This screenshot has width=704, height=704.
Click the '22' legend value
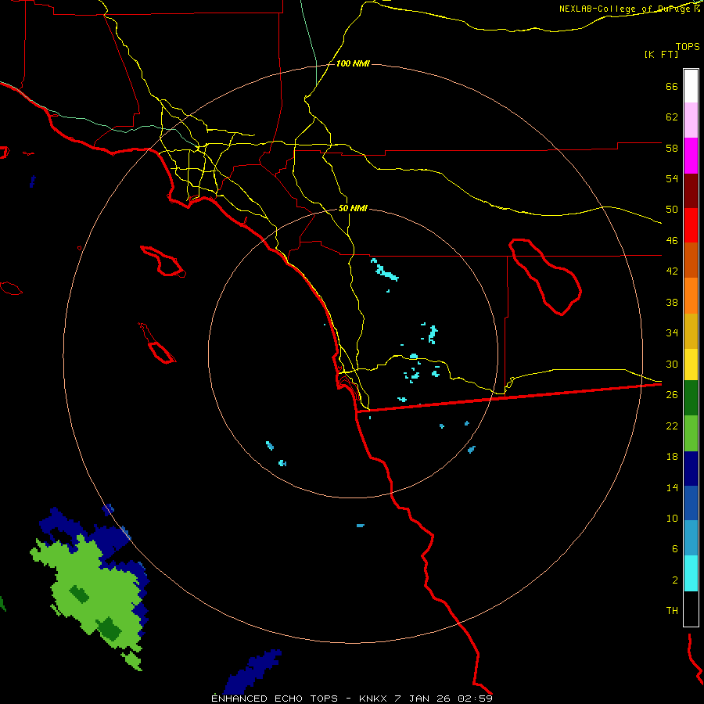point(672,426)
